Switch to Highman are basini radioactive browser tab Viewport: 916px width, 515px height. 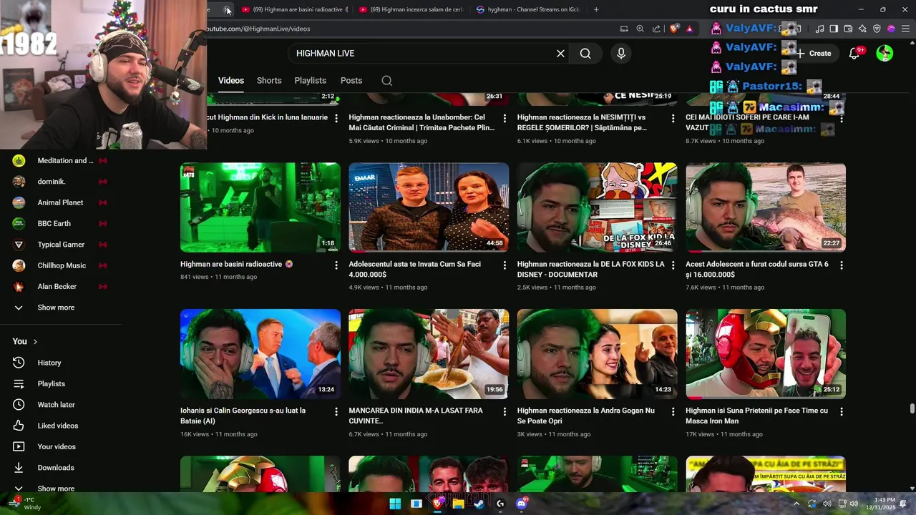pos(294,9)
